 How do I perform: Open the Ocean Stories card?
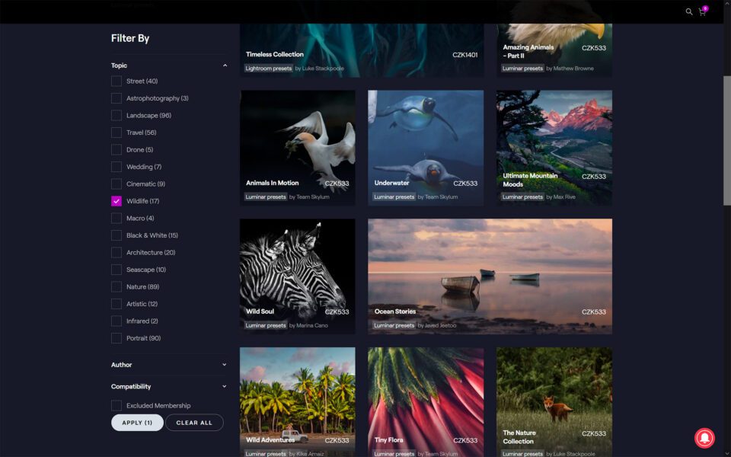pos(490,276)
